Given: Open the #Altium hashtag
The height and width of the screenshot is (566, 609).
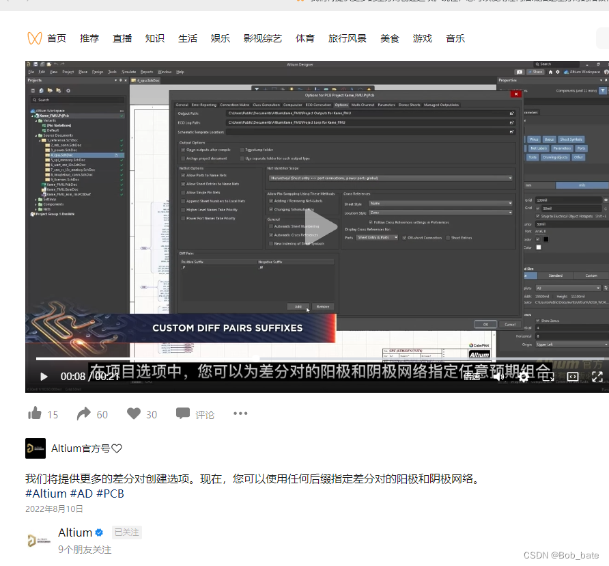Looking at the screenshot, I should 46,494.
